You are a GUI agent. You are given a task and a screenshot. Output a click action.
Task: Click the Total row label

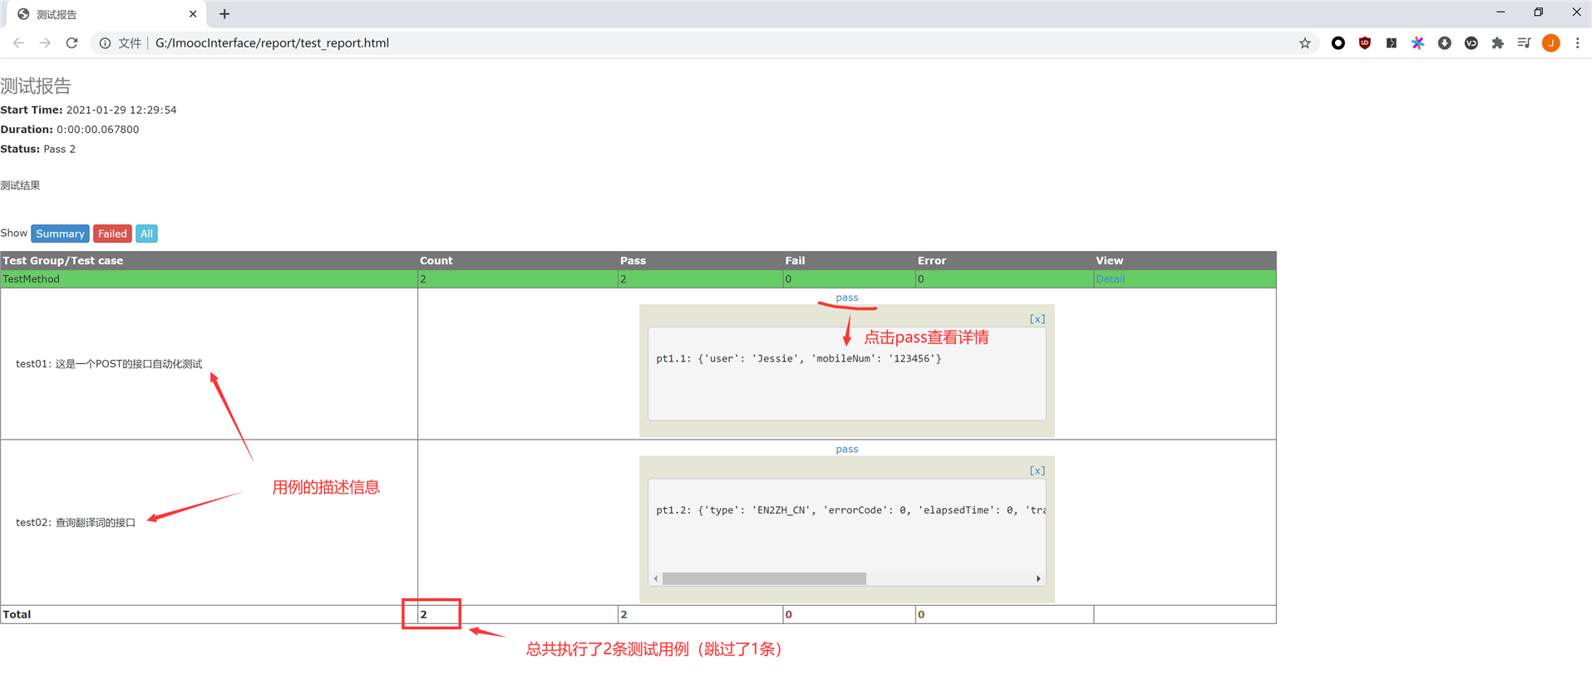17,615
